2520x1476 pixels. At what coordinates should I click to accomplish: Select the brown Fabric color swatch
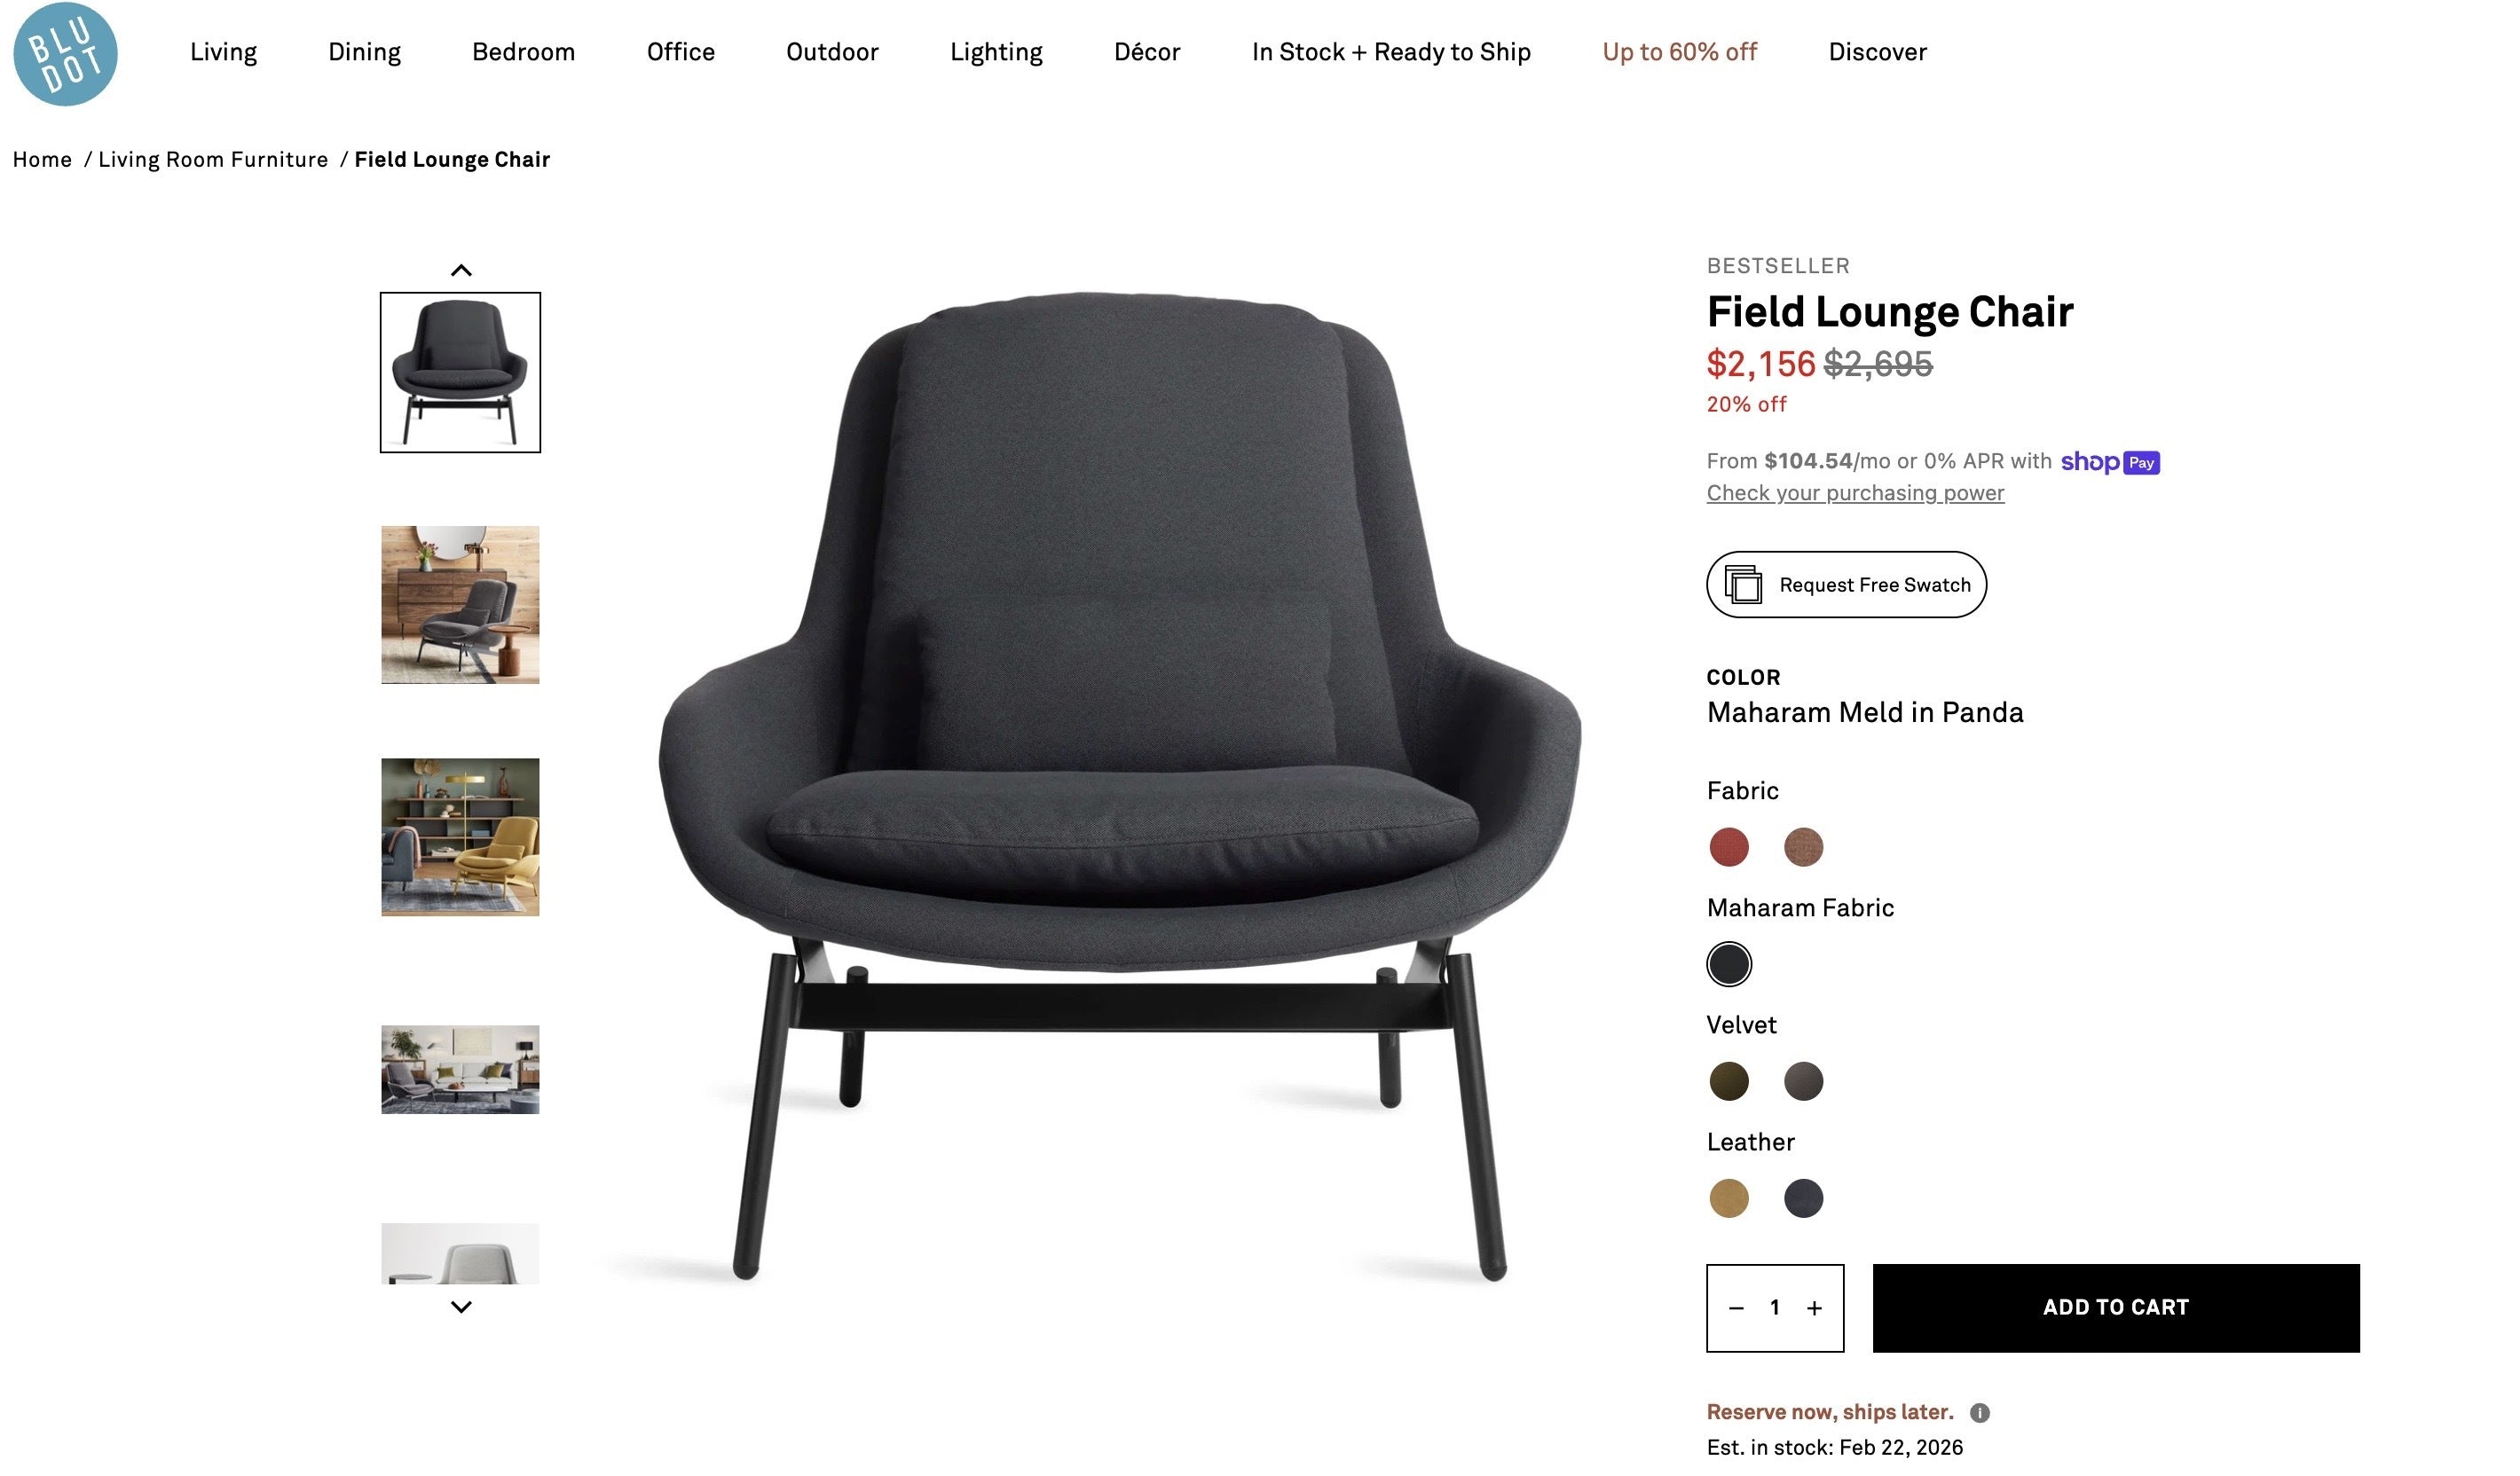click(1803, 847)
